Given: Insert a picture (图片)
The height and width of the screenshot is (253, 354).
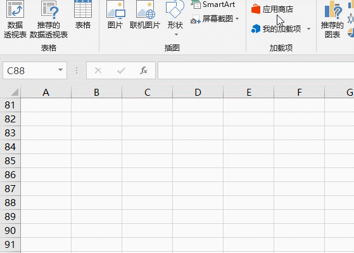Looking at the screenshot, I should 115,15.
